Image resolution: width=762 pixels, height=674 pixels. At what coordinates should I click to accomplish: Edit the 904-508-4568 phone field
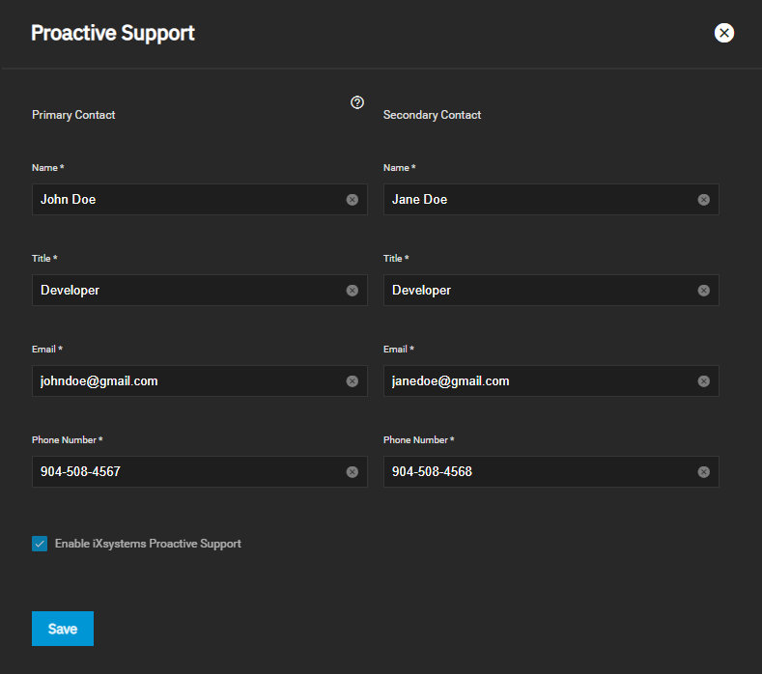point(536,472)
